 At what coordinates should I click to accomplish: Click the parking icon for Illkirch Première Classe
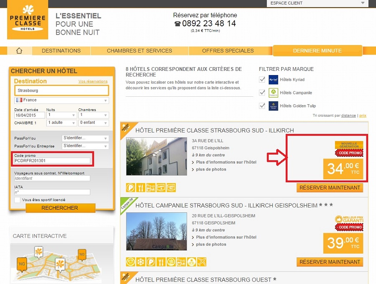pos(130,188)
